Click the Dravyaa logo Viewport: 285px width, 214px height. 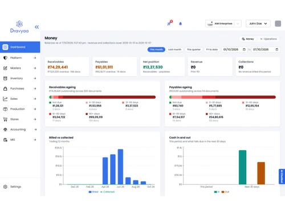19,27
